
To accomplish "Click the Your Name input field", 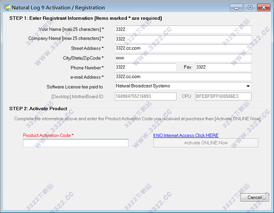I will click(x=183, y=29).
